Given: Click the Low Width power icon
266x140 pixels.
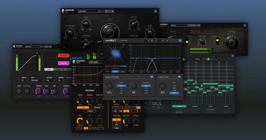Looking at the screenshot, I should click(x=151, y=77).
